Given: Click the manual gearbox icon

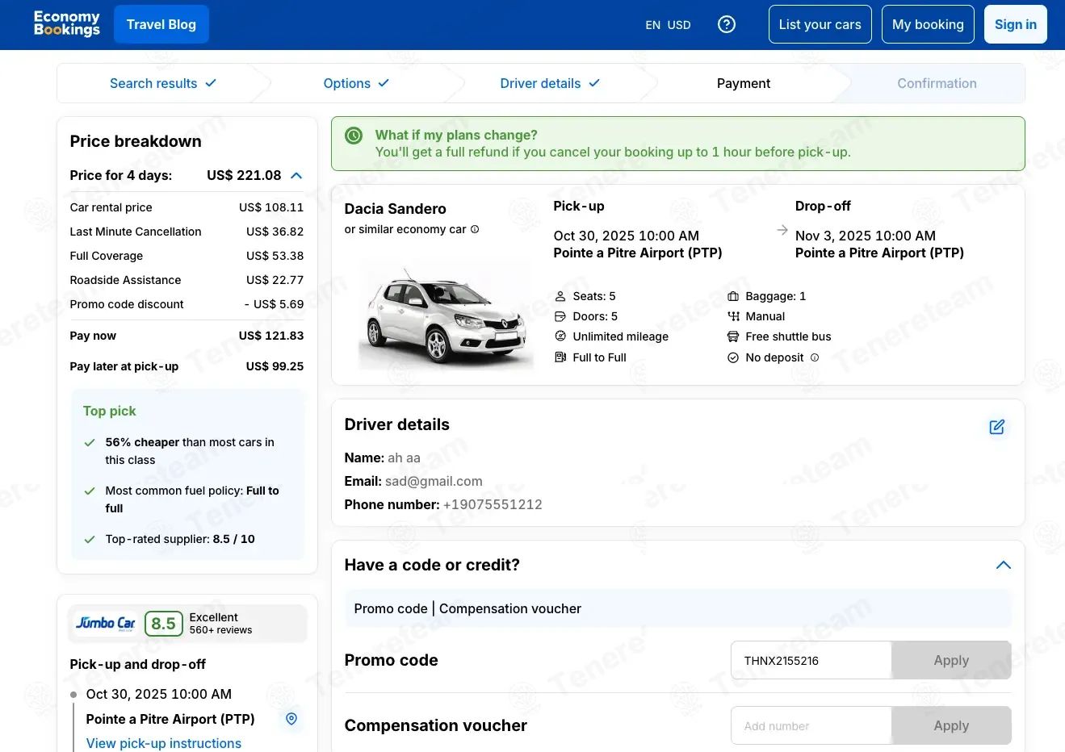Looking at the screenshot, I should tap(733, 316).
